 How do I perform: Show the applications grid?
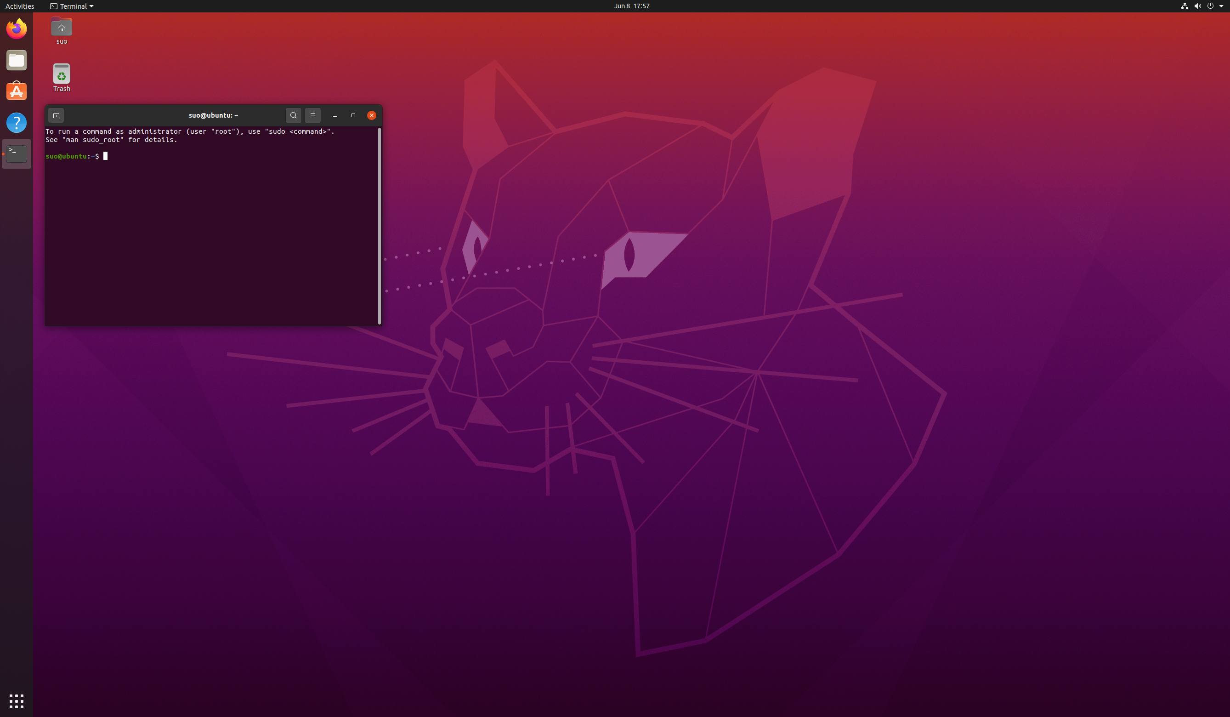(17, 701)
